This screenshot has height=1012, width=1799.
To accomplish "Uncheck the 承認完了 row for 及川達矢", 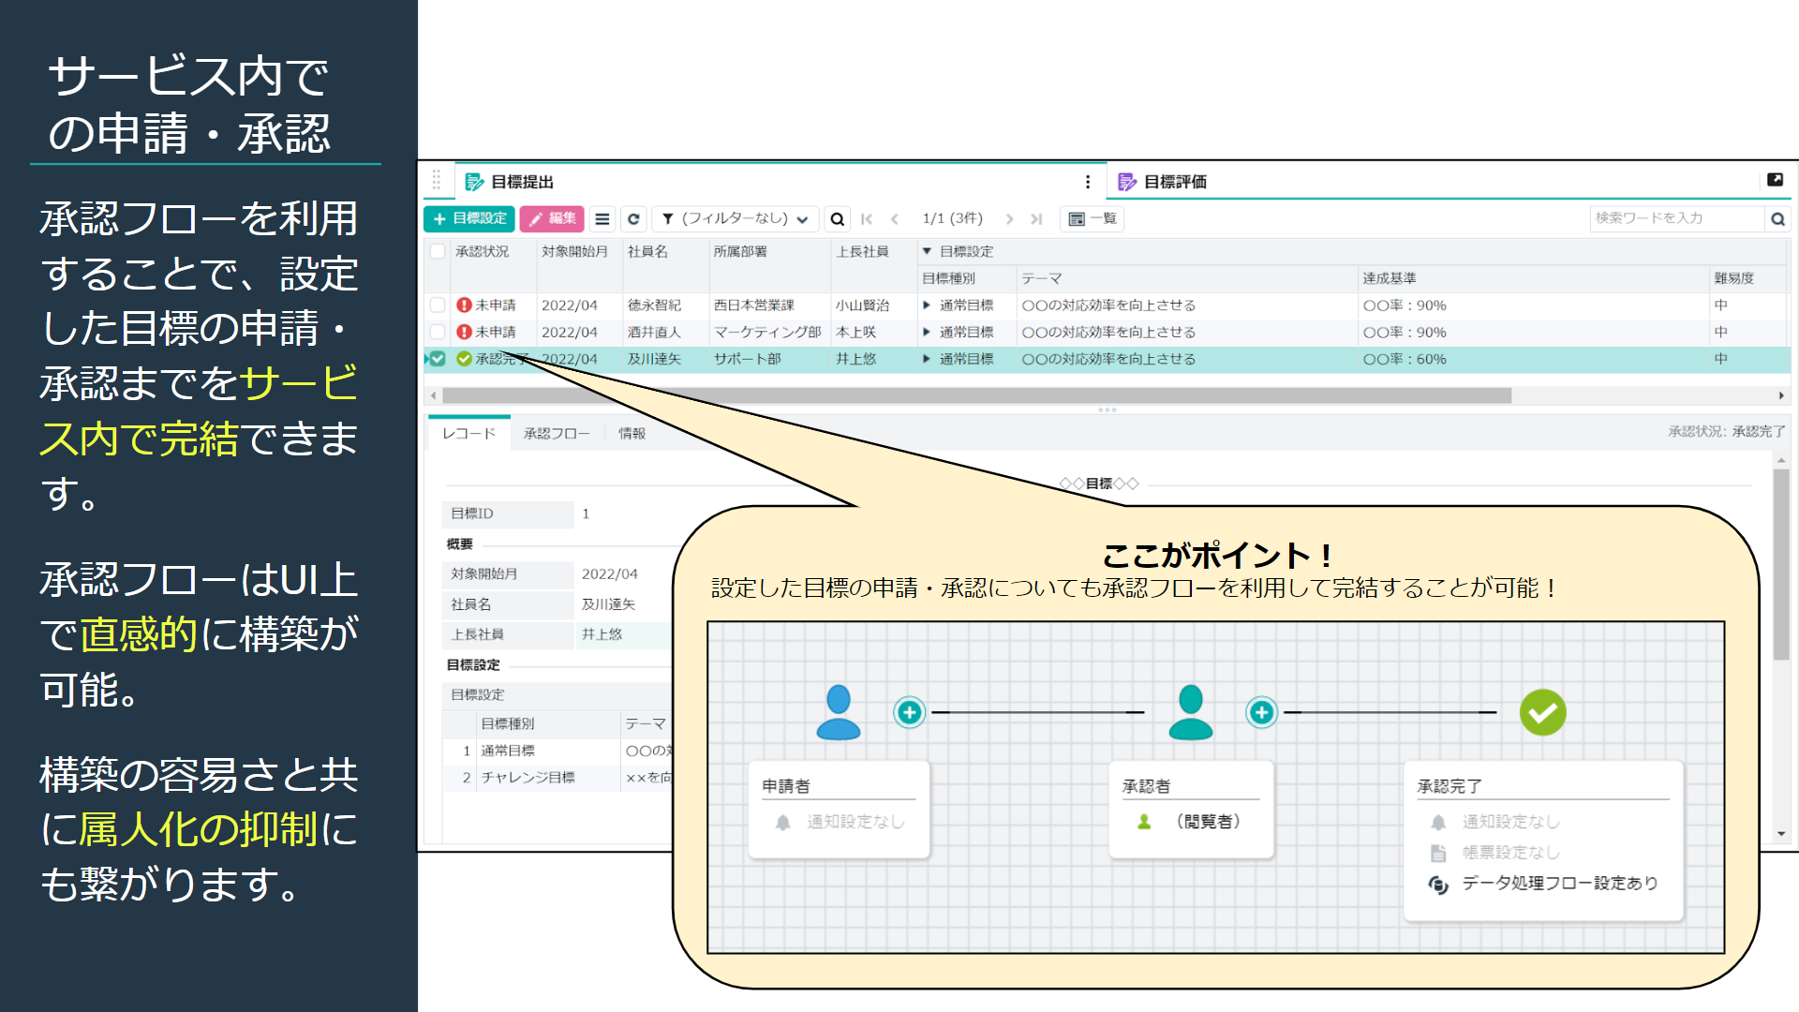I will 438,359.
